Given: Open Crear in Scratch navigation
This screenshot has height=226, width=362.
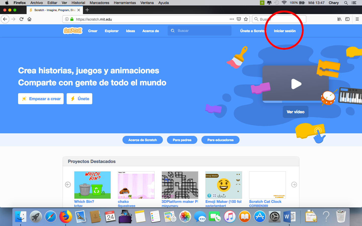Looking at the screenshot, I should click(93, 31).
